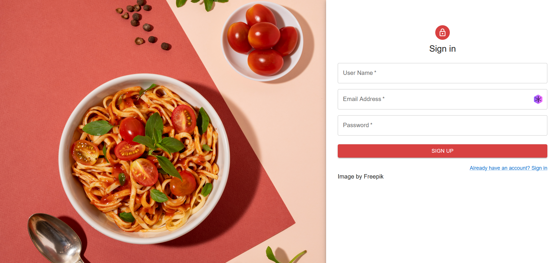Click the 'User Name *' label text
The image size is (559, 263).
click(x=360, y=73)
